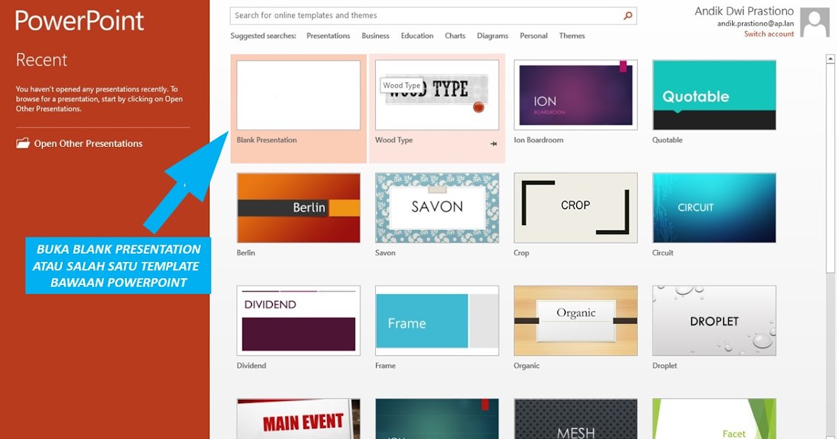Click the Savon caption label
This screenshot has height=439, width=837.
(x=385, y=253)
